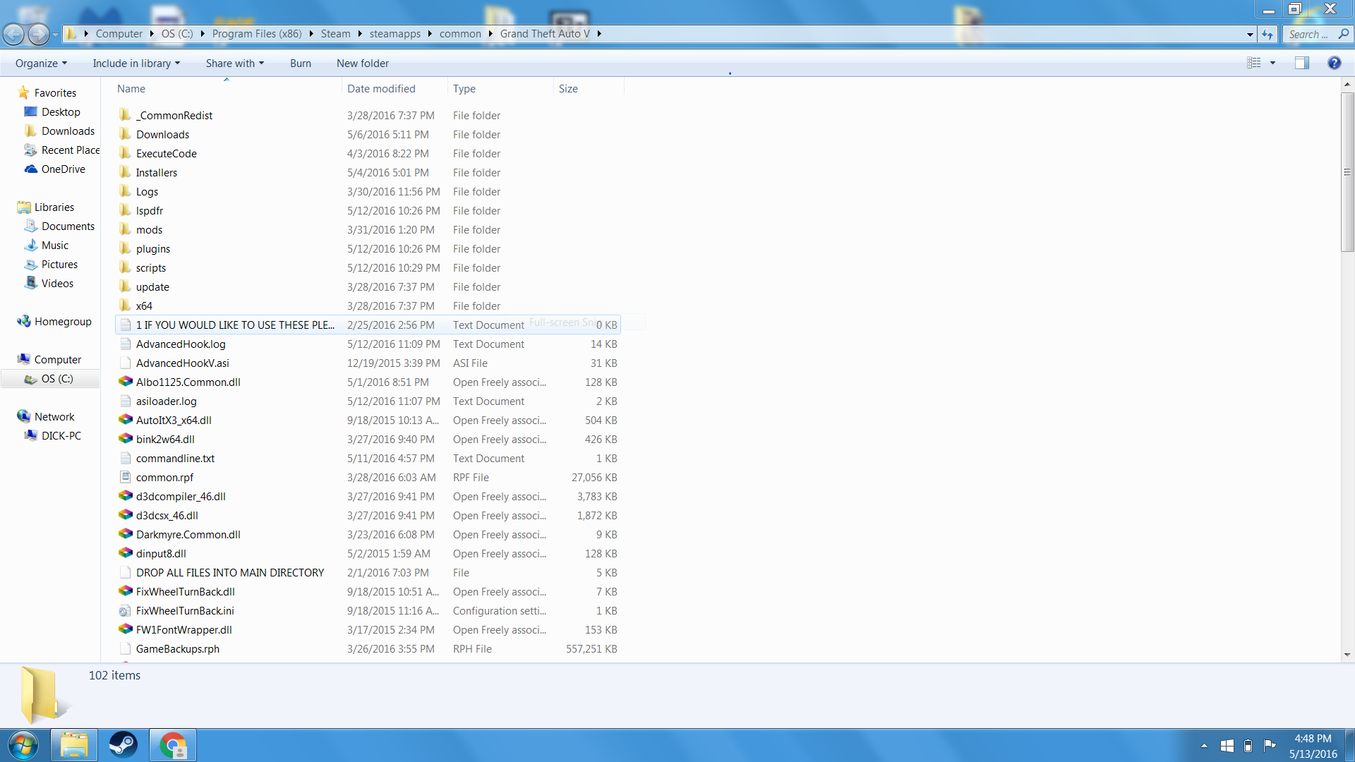
Task: Expand the Include in library dropdown
Action: [136, 64]
